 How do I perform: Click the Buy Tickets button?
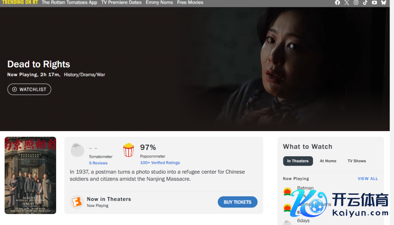[x=237, y=202]
